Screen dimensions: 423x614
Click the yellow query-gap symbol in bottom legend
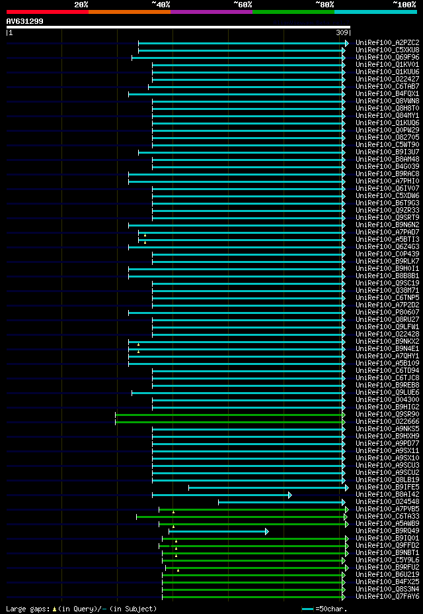pyautogui.click(x=54, y=609)
